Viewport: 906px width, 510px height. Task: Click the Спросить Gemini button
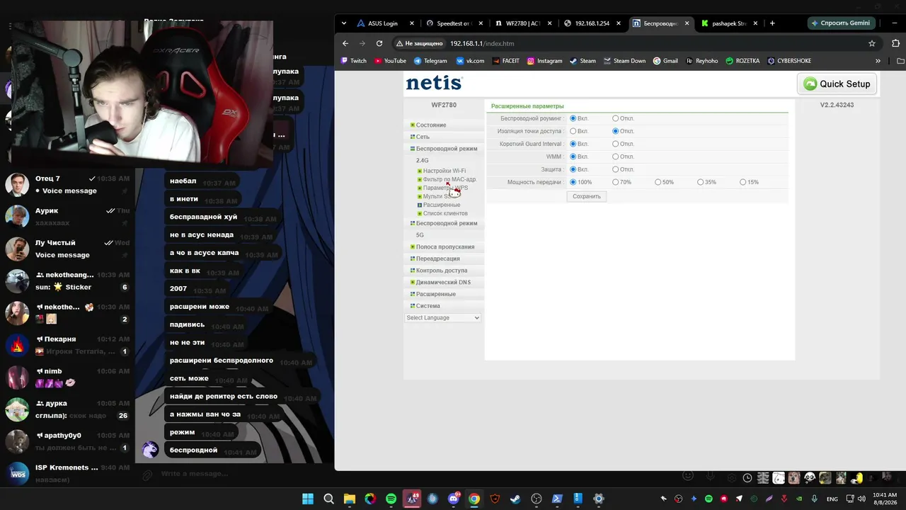[840, 23]
